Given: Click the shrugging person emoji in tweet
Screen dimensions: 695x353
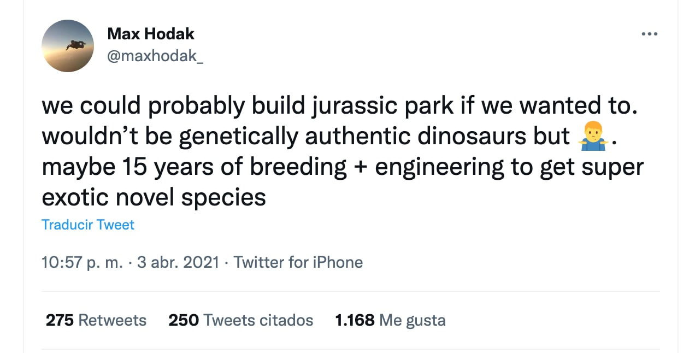Looking at the screenshot, I should pos(593,136).
